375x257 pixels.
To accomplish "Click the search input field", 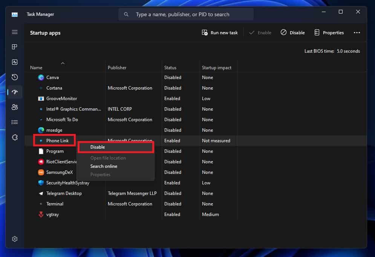I will click(x=186, y=15).
